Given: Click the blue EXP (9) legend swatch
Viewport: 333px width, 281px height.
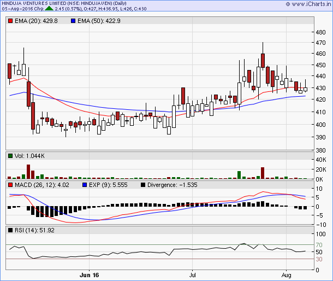Looking at the screenshot, I should [x=85, y=185].
